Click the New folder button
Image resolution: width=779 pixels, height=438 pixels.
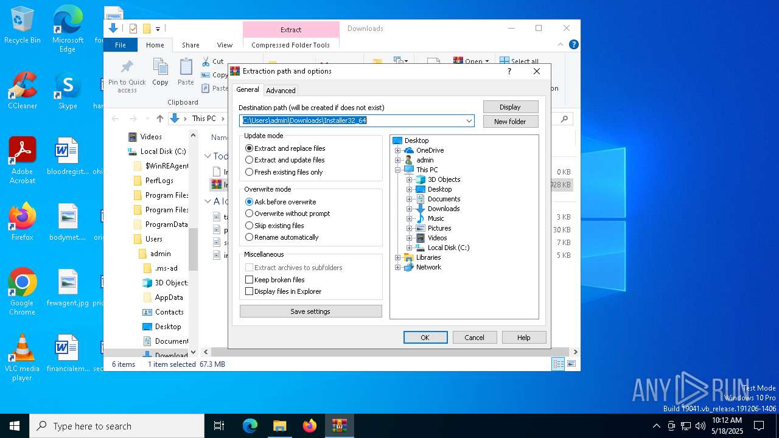(511, 122)
